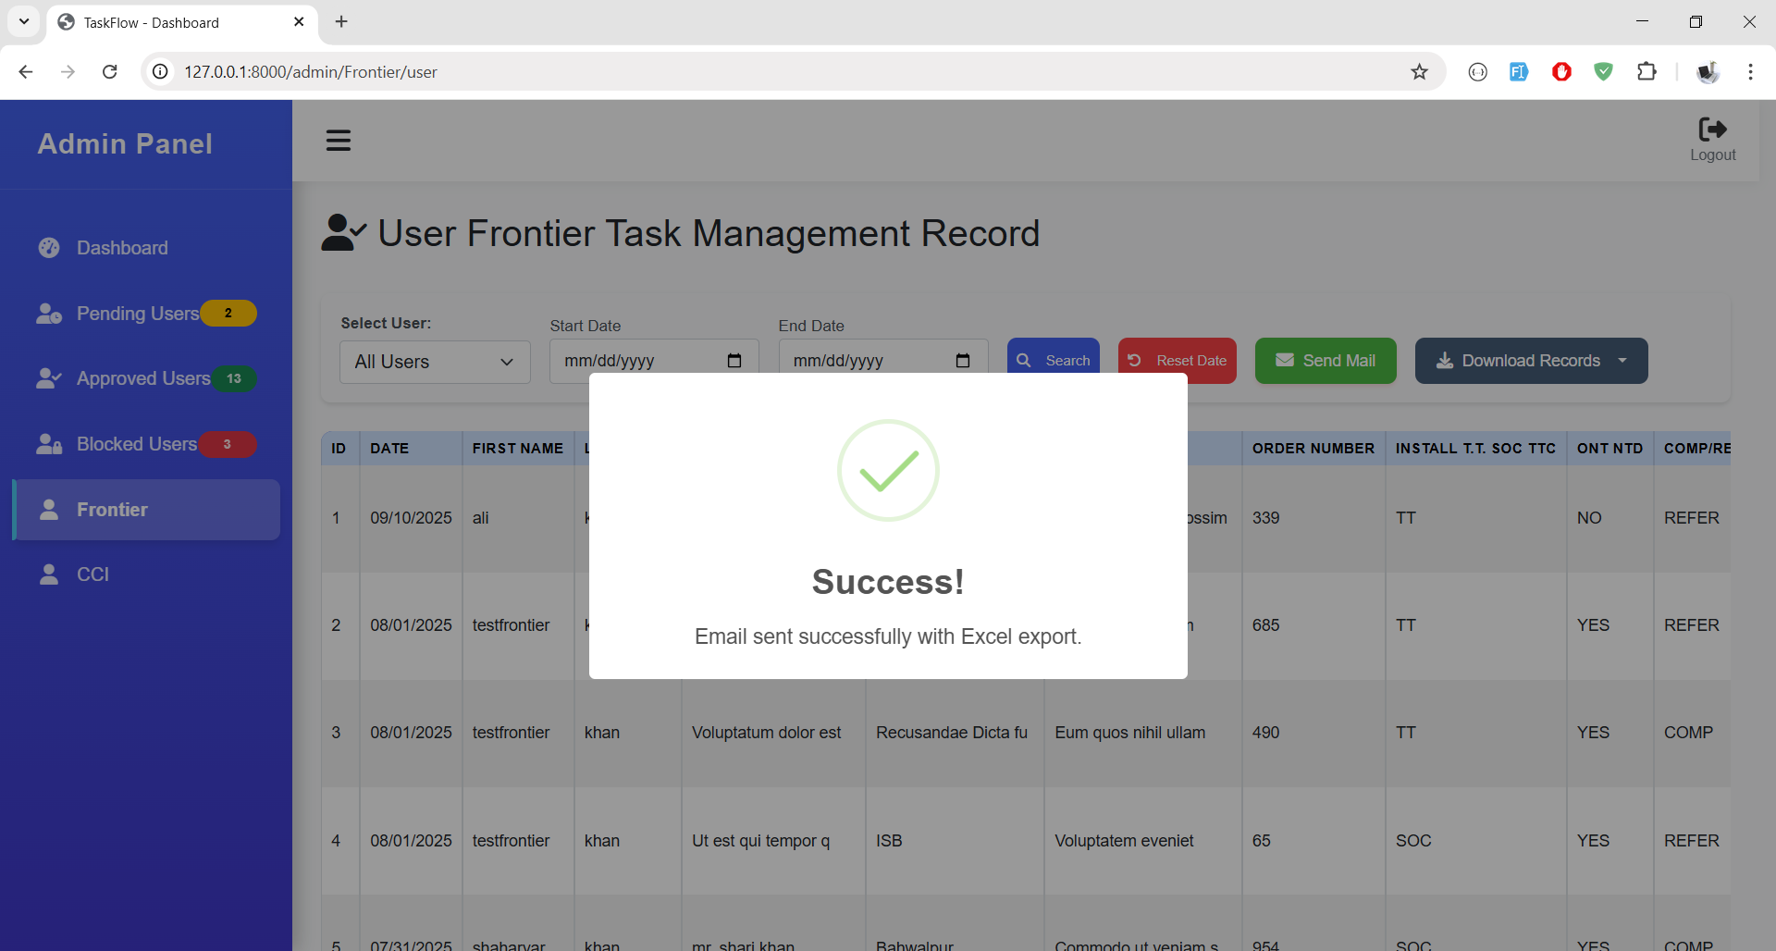This screenshot has height=951, width=1776.
Task: Expand the All Users dropdown
Action: (435, 362)
